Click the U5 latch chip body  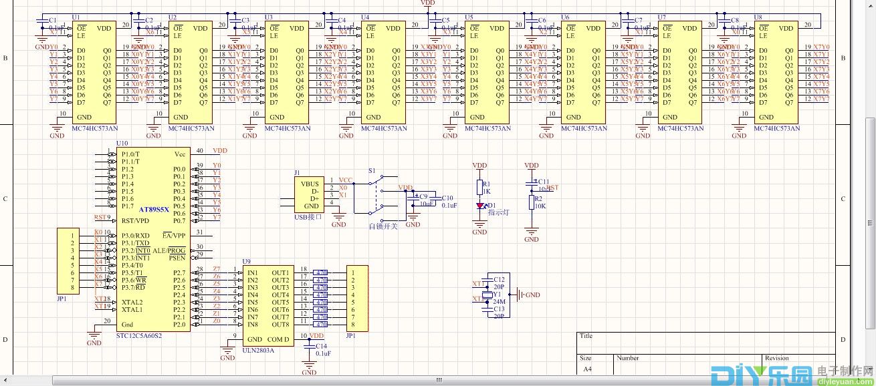click(487, 72)
